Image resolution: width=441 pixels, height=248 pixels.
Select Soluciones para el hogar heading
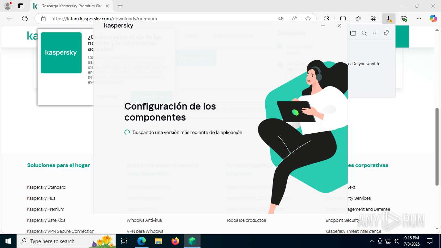coord(59,165)
